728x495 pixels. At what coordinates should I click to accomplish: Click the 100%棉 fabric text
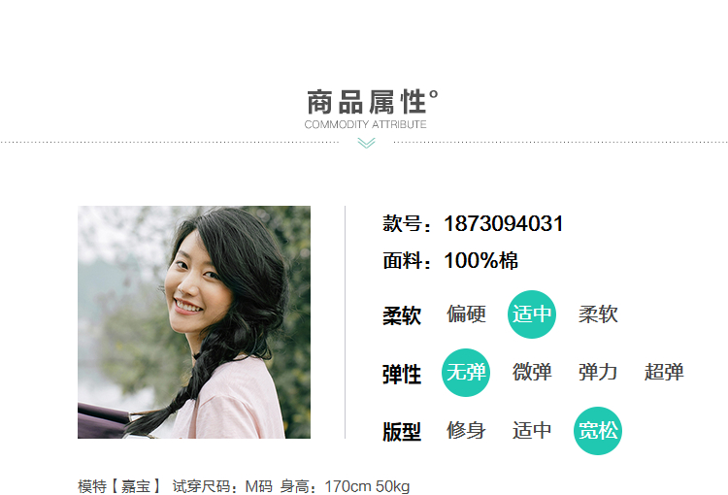pos(481,260)
